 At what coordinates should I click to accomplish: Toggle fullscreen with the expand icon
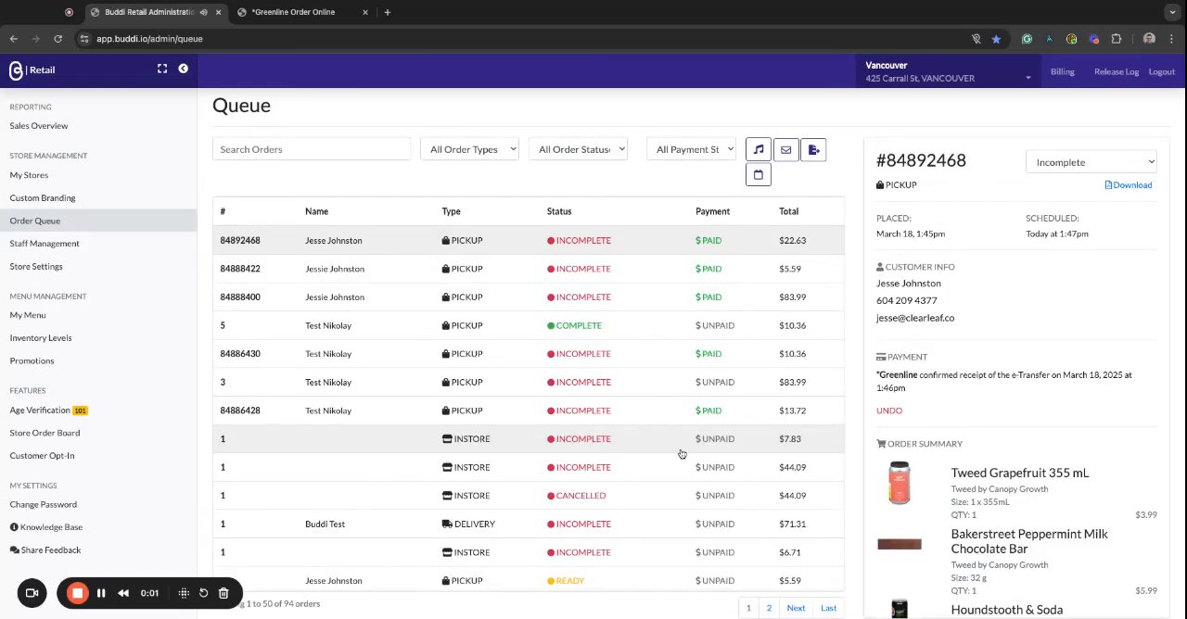pyautogui.click(x=162, y=69)
